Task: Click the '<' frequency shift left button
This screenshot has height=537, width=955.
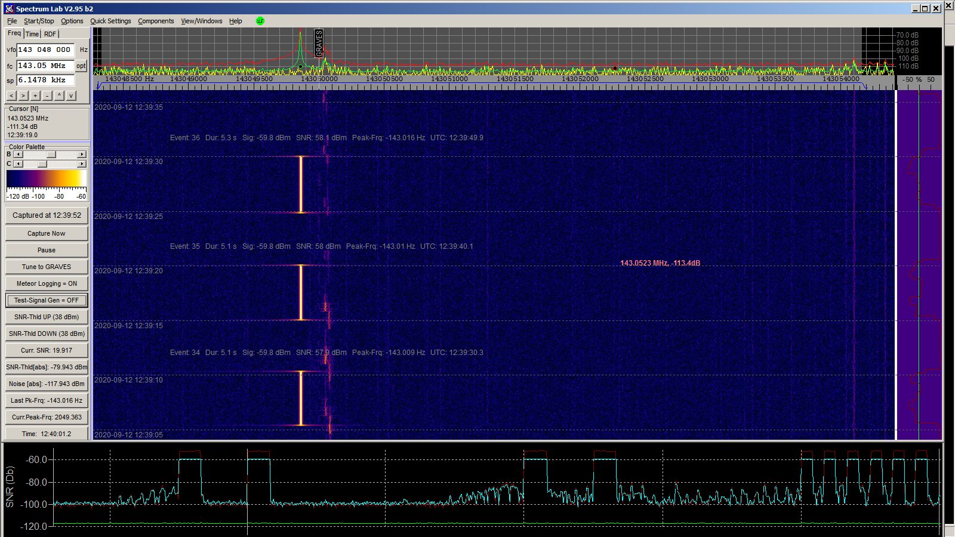Action: click(x=11, y=95)
